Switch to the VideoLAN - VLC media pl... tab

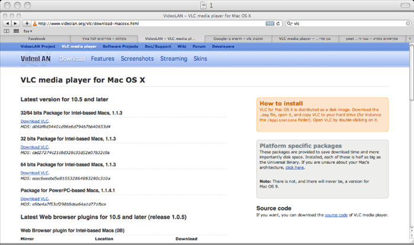pos(170,38)
